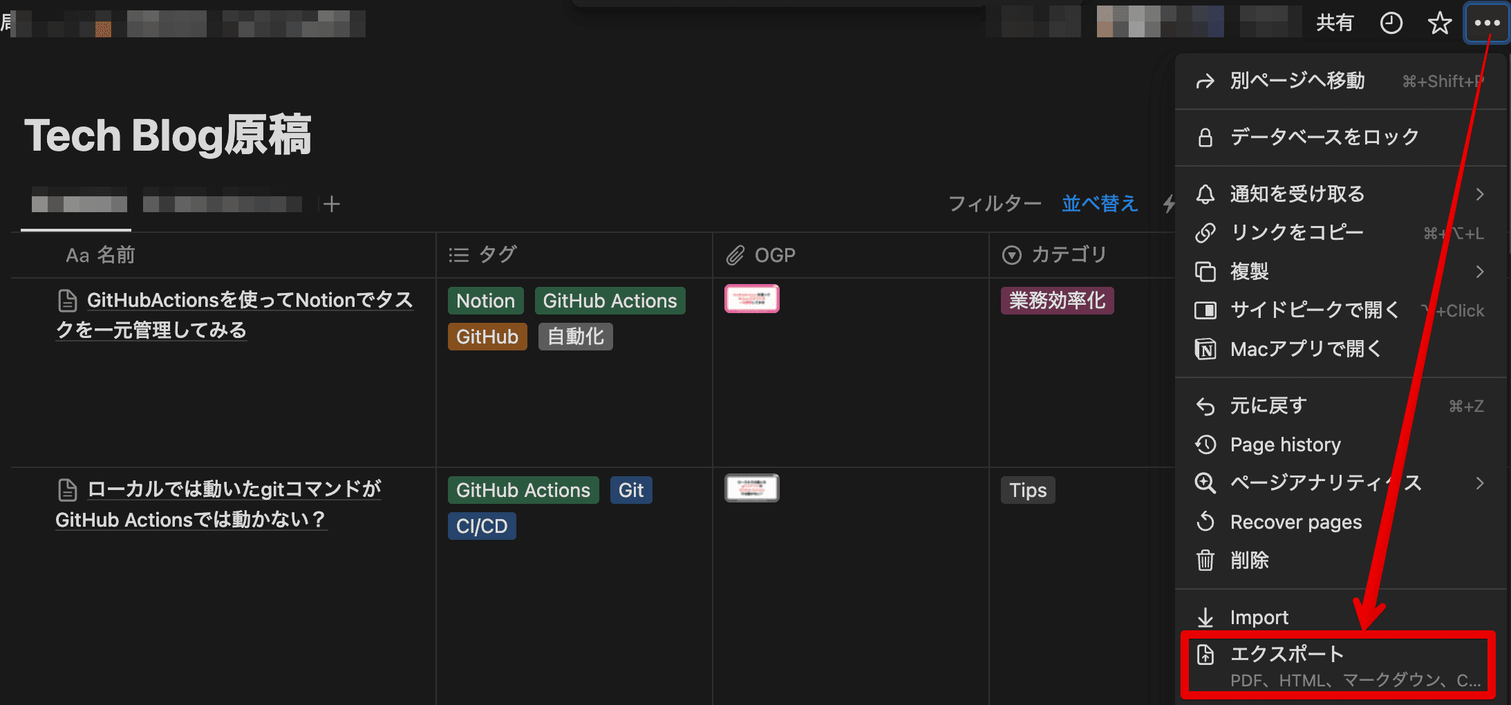Click 並べ替え sort button
Image resolution: width=1511 pixels, height=705 pixels.
pos(1100,203)
